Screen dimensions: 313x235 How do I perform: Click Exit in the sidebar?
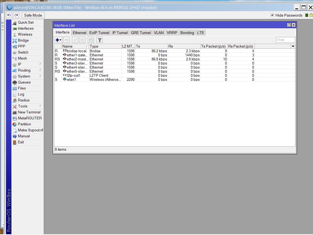pos(27,142)
